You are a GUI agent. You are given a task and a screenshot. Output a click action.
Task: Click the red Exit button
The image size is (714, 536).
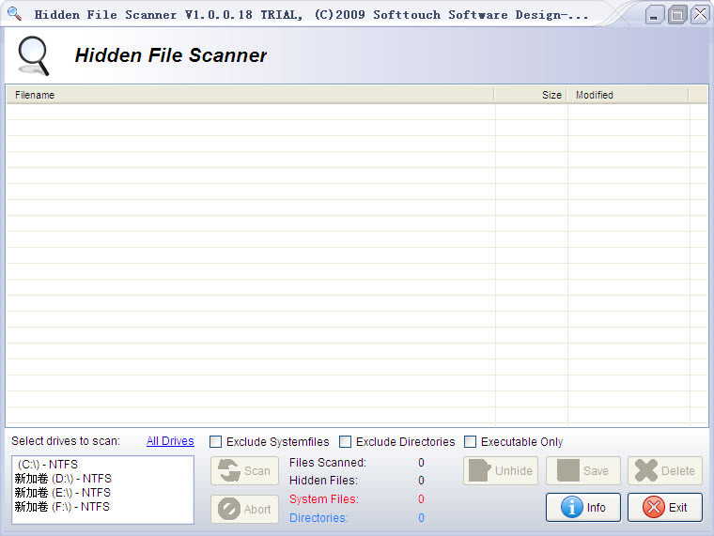point(664,508)
